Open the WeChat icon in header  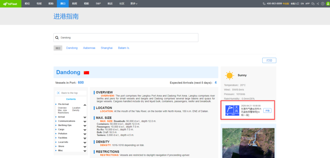point(313,4)
